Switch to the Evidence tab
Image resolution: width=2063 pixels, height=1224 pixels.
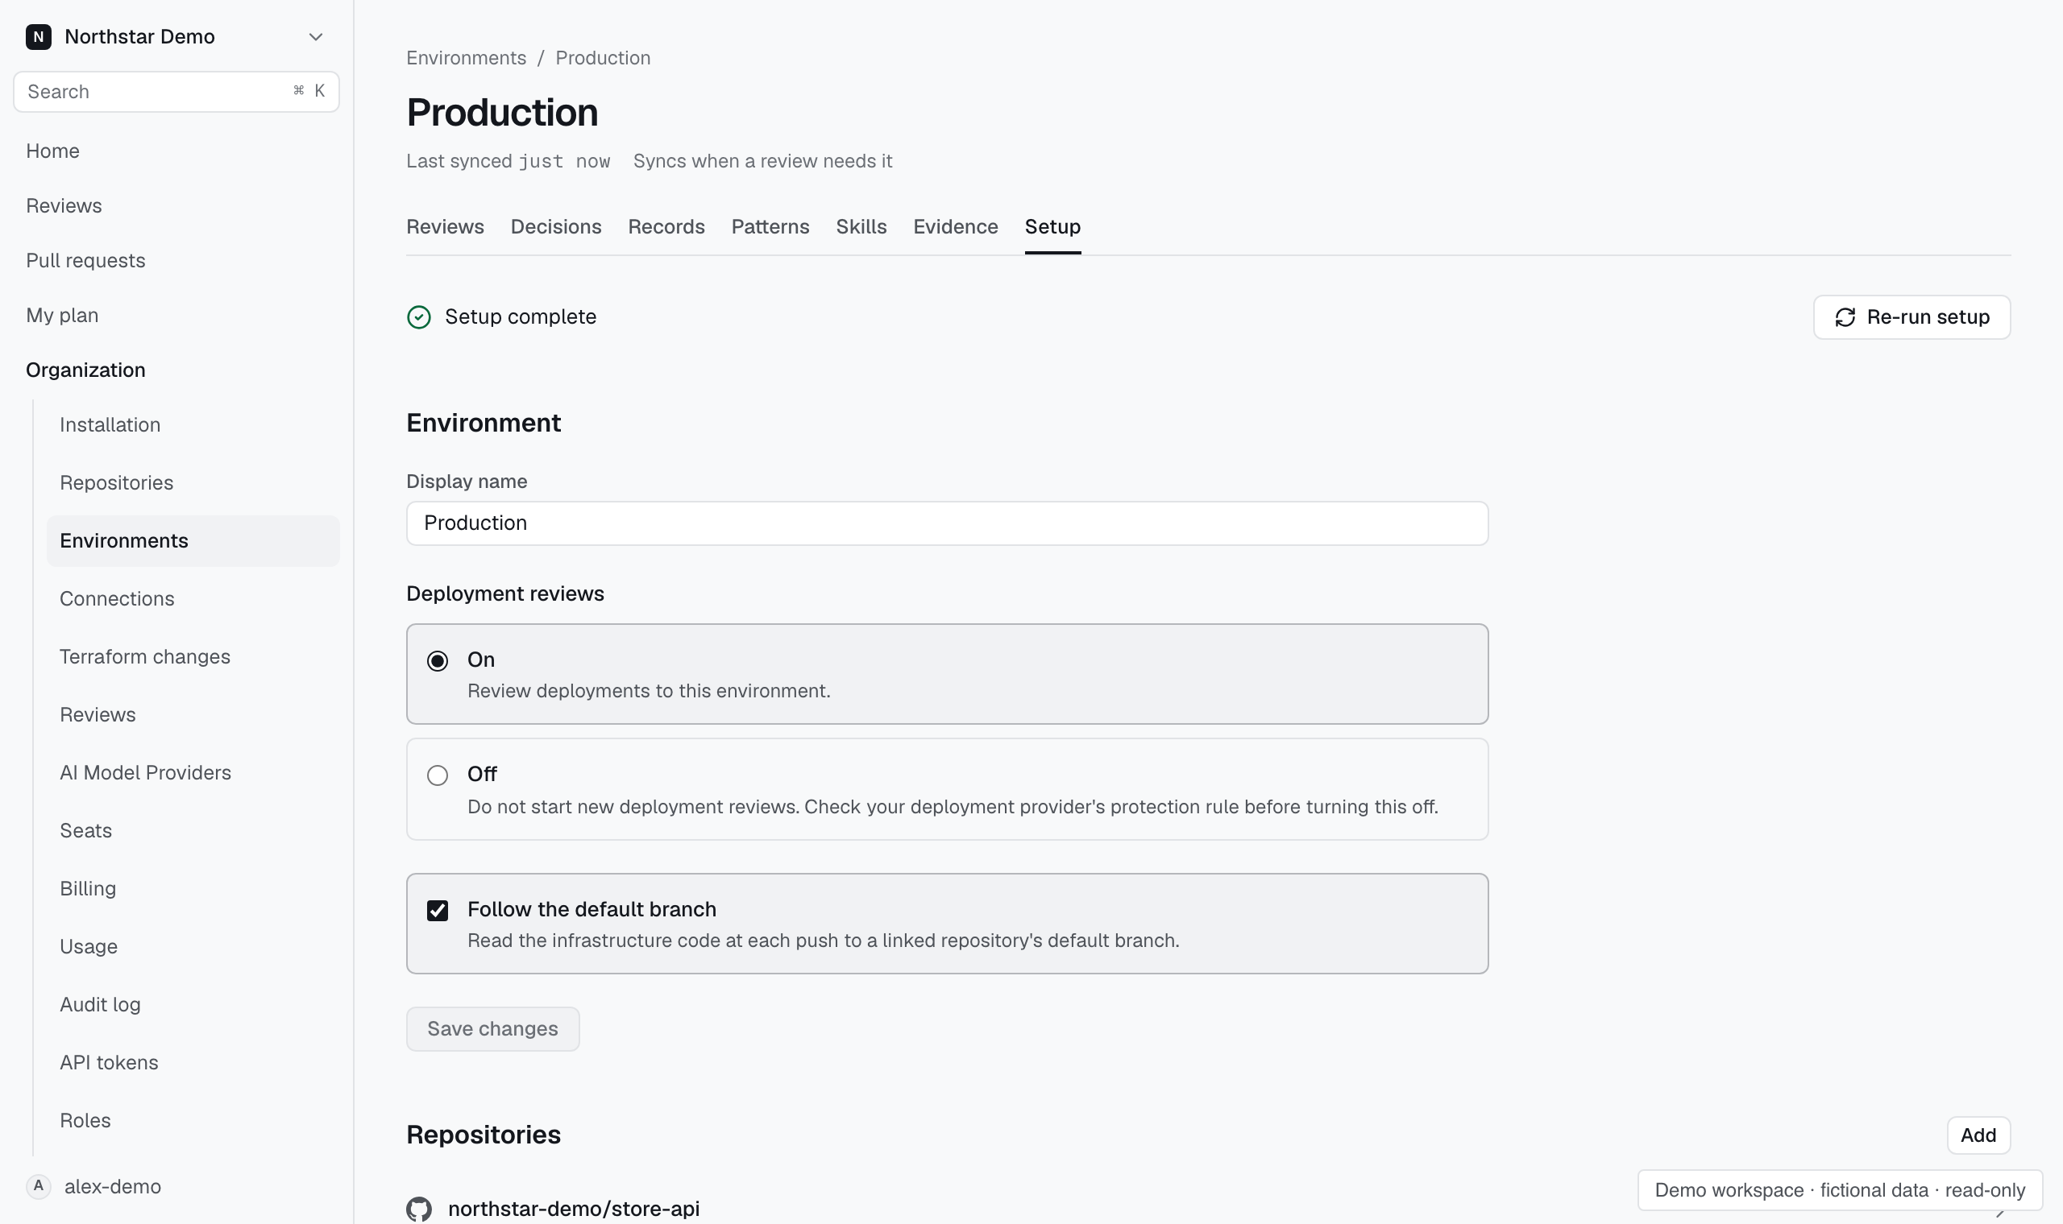(956, 227)
